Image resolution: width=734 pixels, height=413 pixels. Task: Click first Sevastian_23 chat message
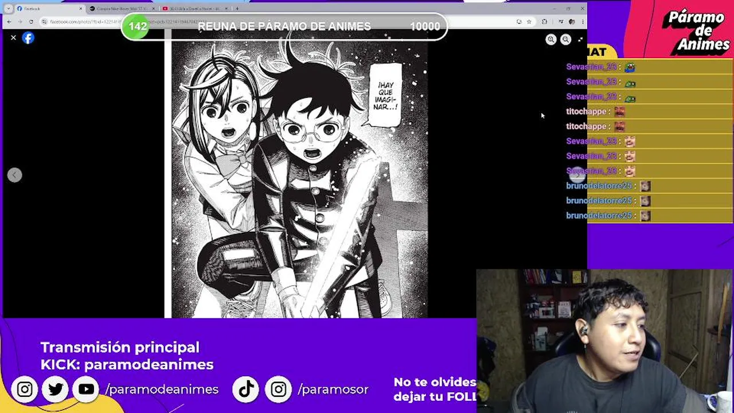tap(601, 67)
